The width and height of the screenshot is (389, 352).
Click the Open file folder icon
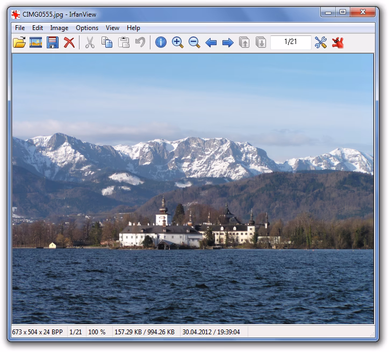click(19, 42)
